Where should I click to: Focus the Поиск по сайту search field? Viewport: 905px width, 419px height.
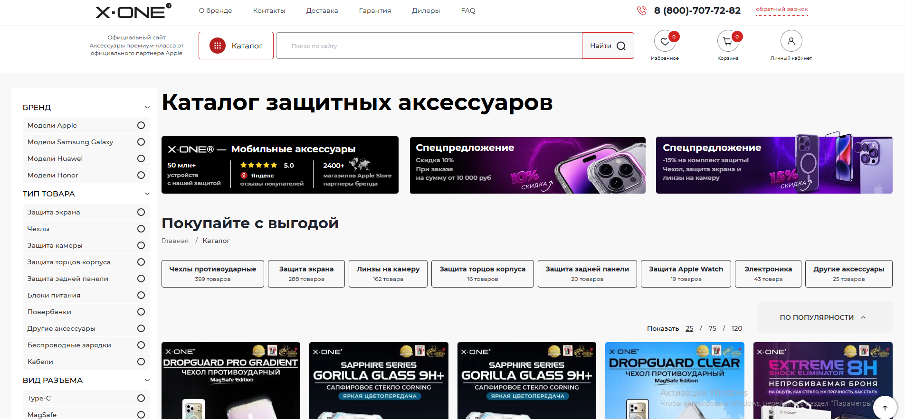[x=429, y=46]
